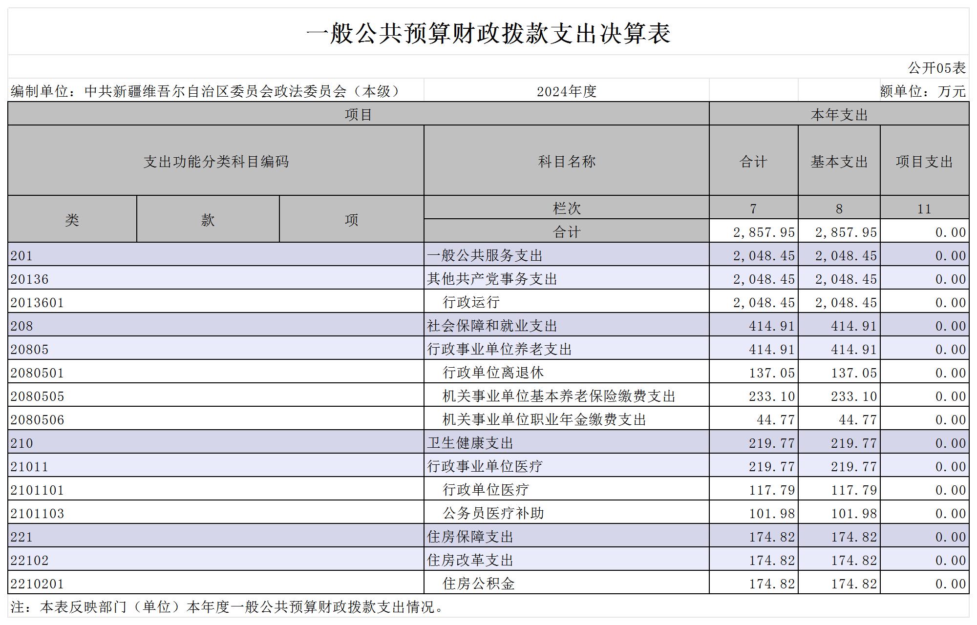Screen dimensions: 977x625
Task: Select the 本年支出 header cell
Action: 839,114
